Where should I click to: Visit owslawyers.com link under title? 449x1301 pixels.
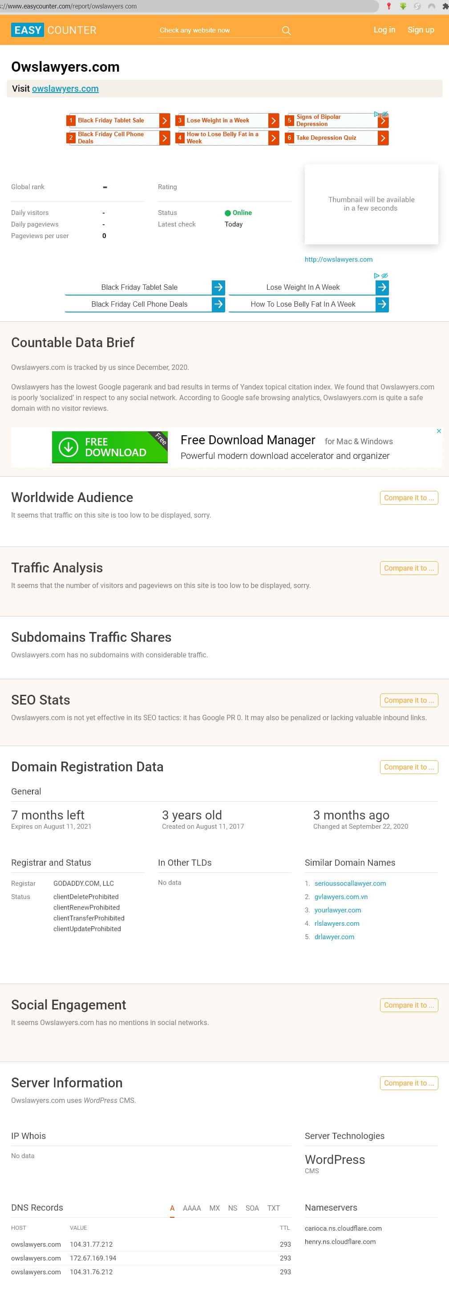click(x=65, y=89)
